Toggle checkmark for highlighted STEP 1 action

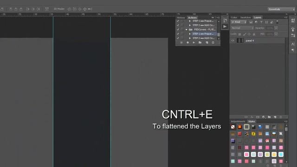coord(178,34)
